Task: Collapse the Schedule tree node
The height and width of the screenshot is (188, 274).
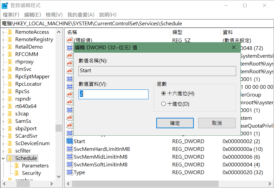Action: point(3,158)
